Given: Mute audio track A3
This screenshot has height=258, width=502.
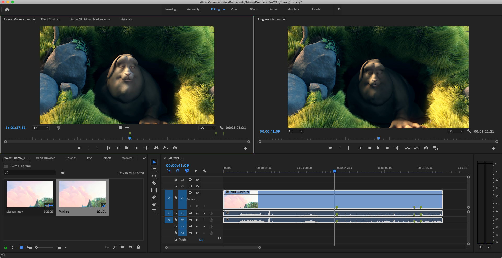Looking at the screenshot, I should [197, 226].
